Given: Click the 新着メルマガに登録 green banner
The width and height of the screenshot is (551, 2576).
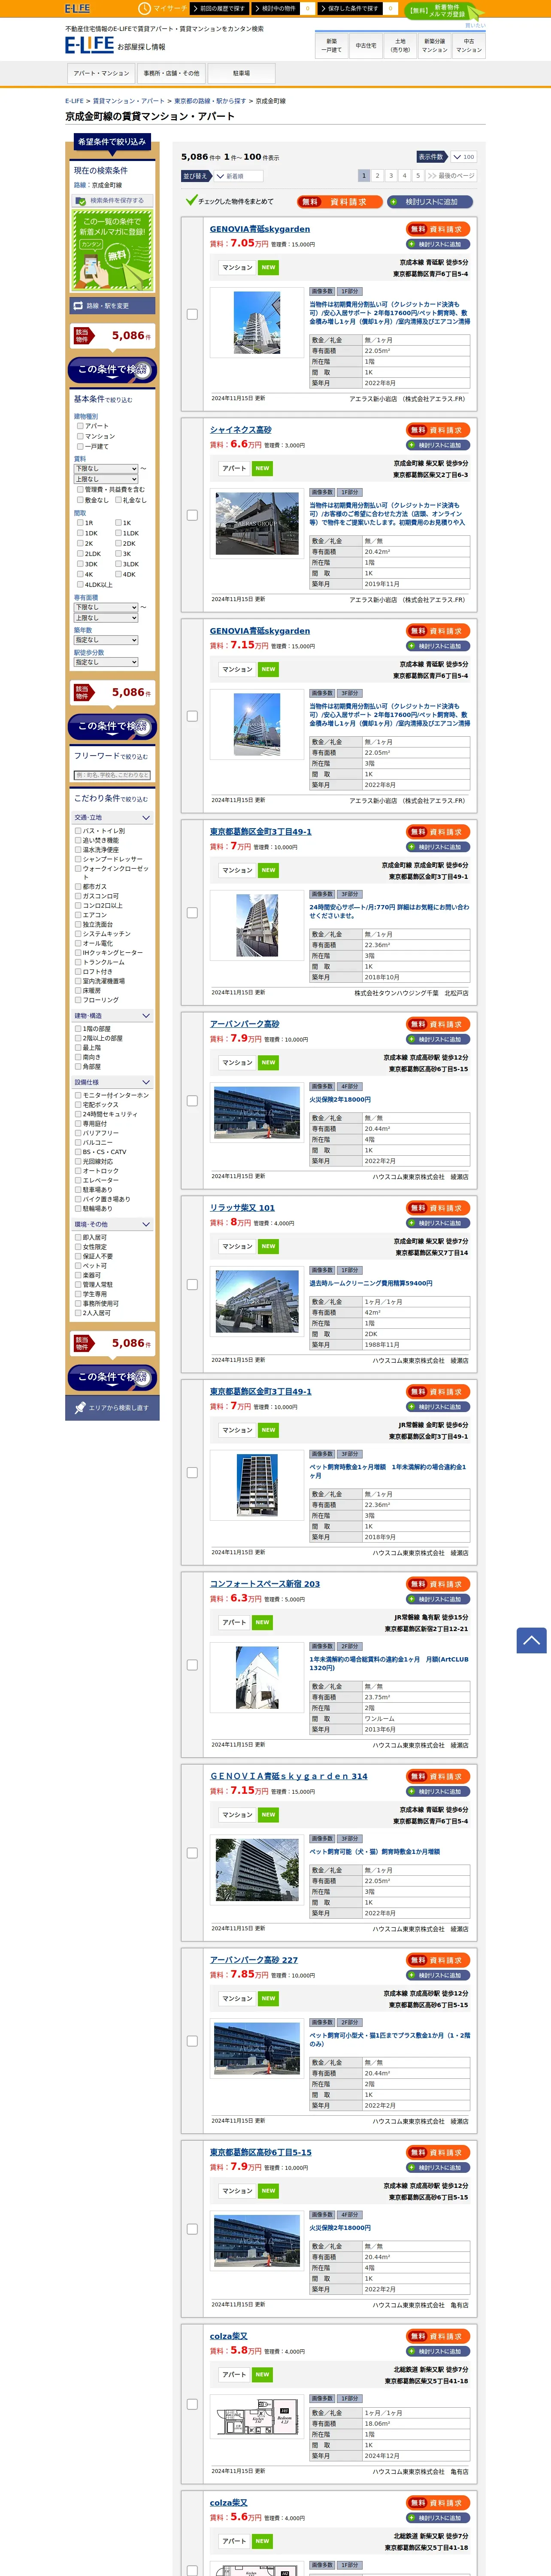Looking at the screenshot, I should coord(112,250).
